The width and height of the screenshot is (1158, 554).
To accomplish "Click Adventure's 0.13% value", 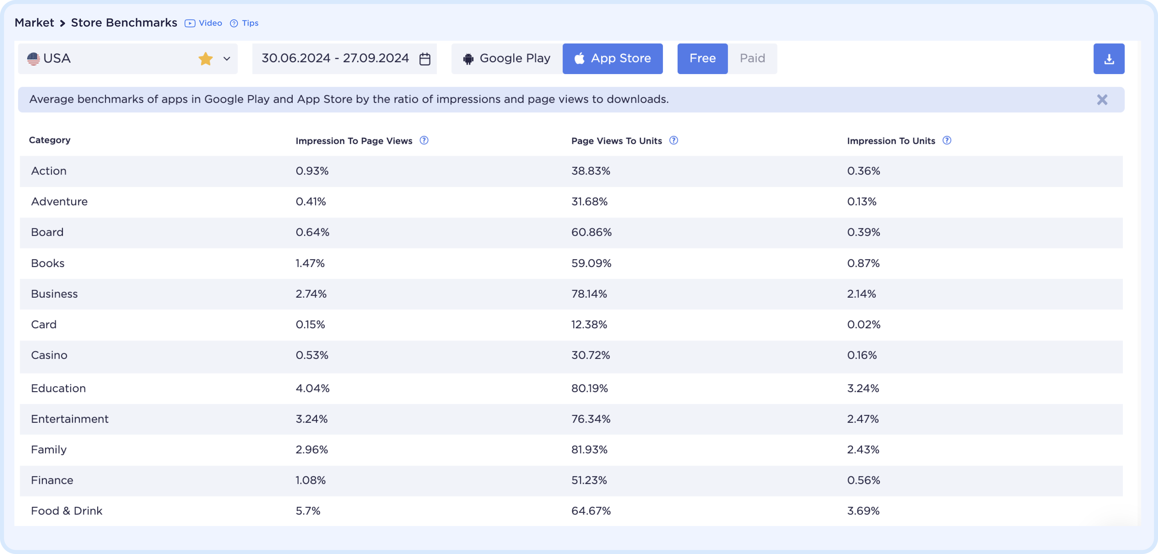I will pos(862,201).
